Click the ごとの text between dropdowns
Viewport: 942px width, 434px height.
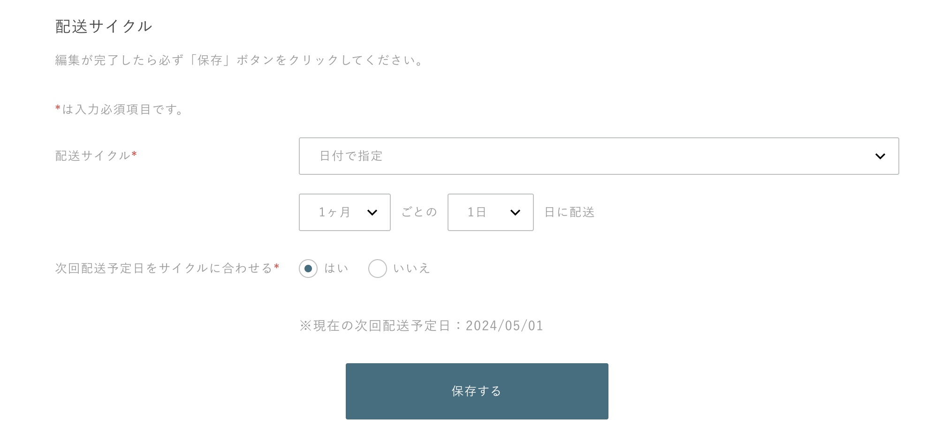[419, 211]
